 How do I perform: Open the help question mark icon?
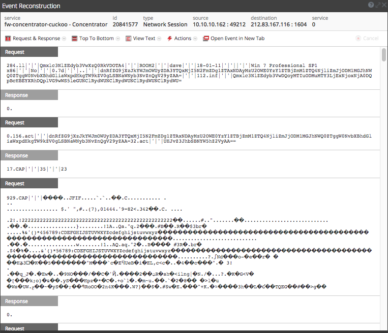pos(371,5)
